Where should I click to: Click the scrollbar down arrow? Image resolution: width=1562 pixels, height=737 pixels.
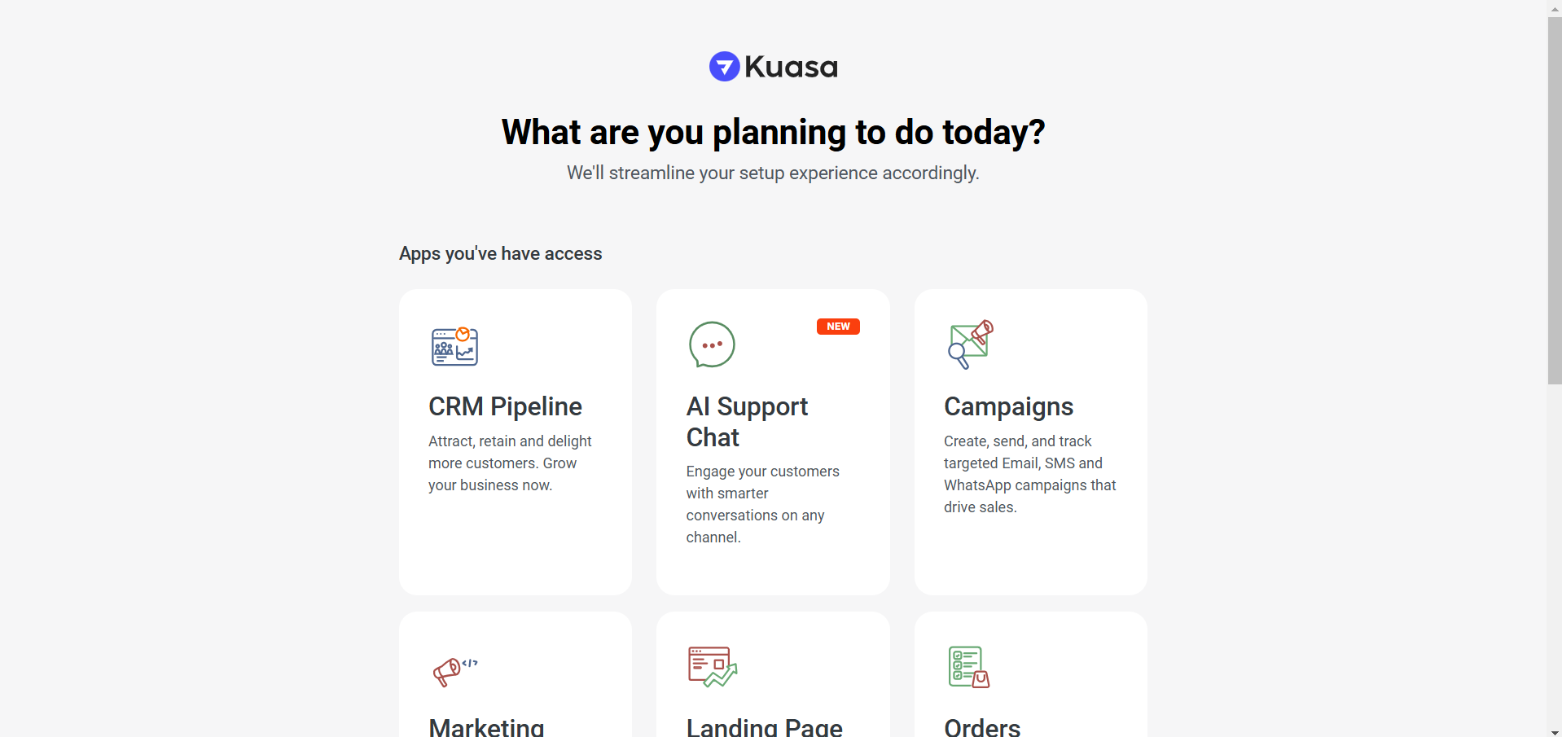(1555, 730)
